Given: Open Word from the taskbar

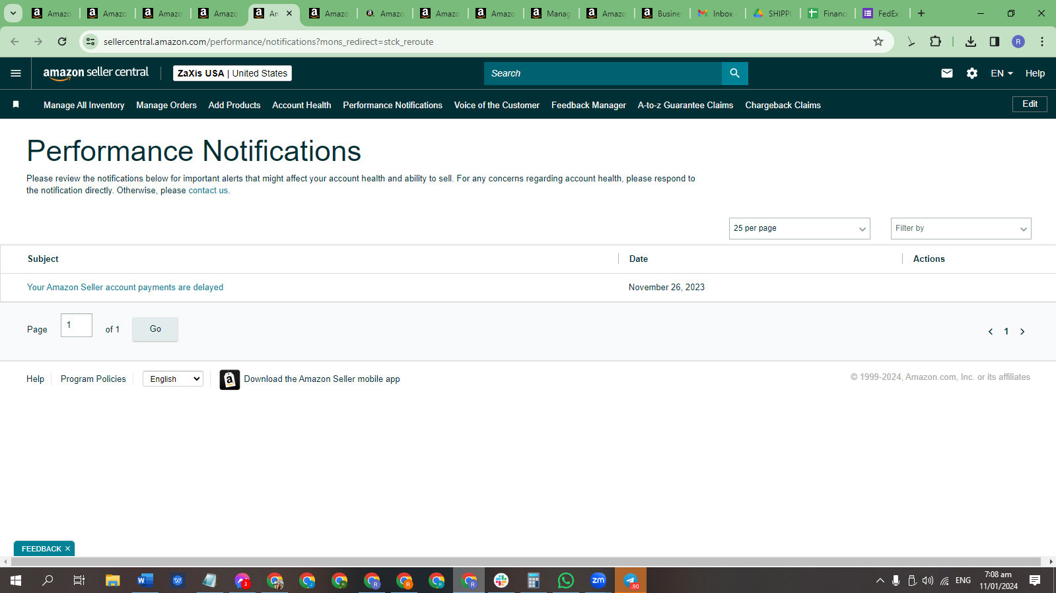Looking at the screenshot, I should [x=145, y=580].
